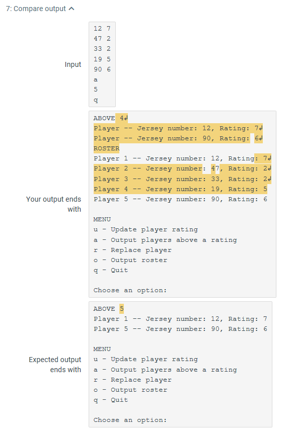This screenshot has height=434, width=291.
Task: Click MENU heading in expected output
Action: pos(102,349)
